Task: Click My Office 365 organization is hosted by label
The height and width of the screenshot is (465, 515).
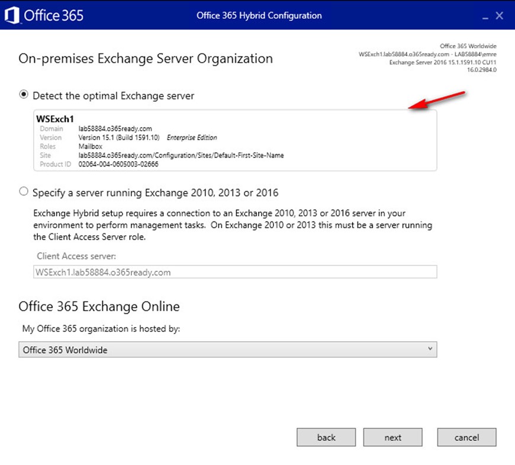Action: [x=101, y=328]
